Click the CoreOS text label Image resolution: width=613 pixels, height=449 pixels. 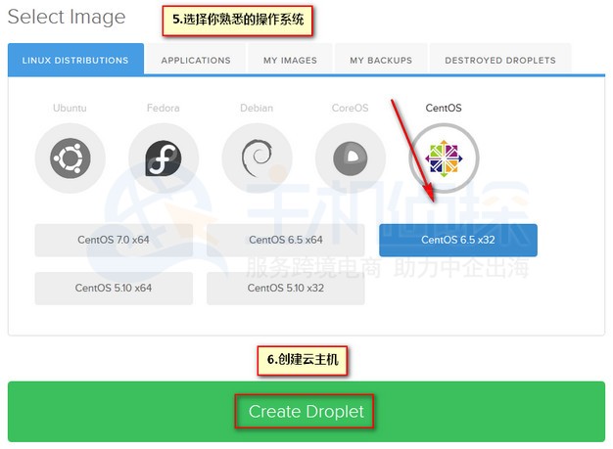[351, 108]
